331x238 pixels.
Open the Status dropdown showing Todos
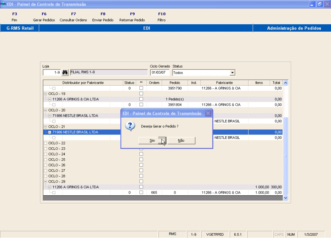click(232, 73)
